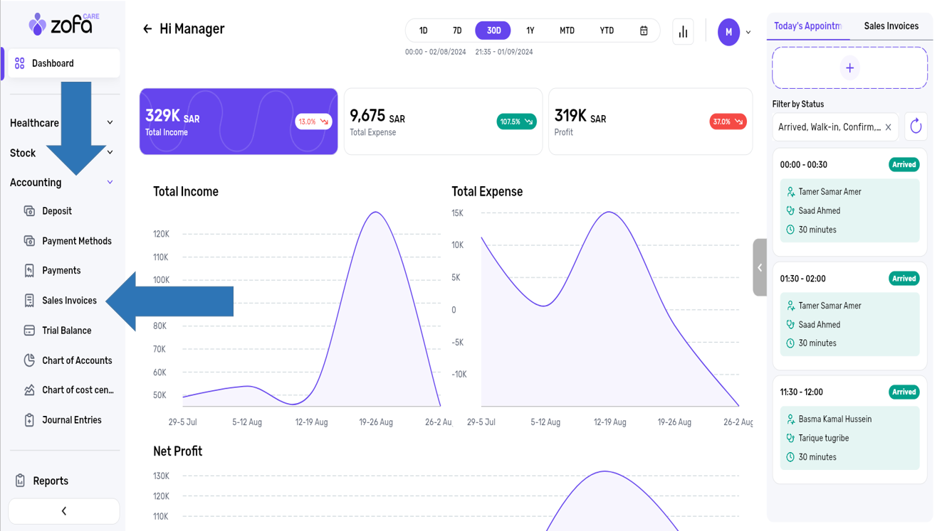Refresh the appointments list
The height and width of the screenshot is (531, 947).
click(916, 127)
